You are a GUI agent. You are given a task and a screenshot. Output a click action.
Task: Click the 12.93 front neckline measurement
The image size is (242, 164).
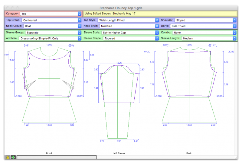49,45
